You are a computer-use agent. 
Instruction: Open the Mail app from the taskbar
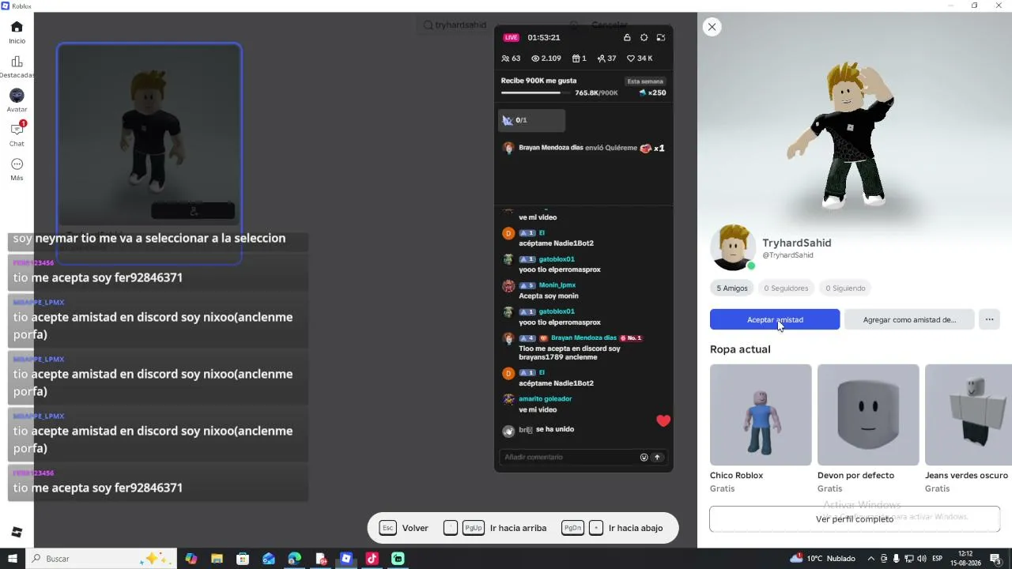[x=269, y=559]
